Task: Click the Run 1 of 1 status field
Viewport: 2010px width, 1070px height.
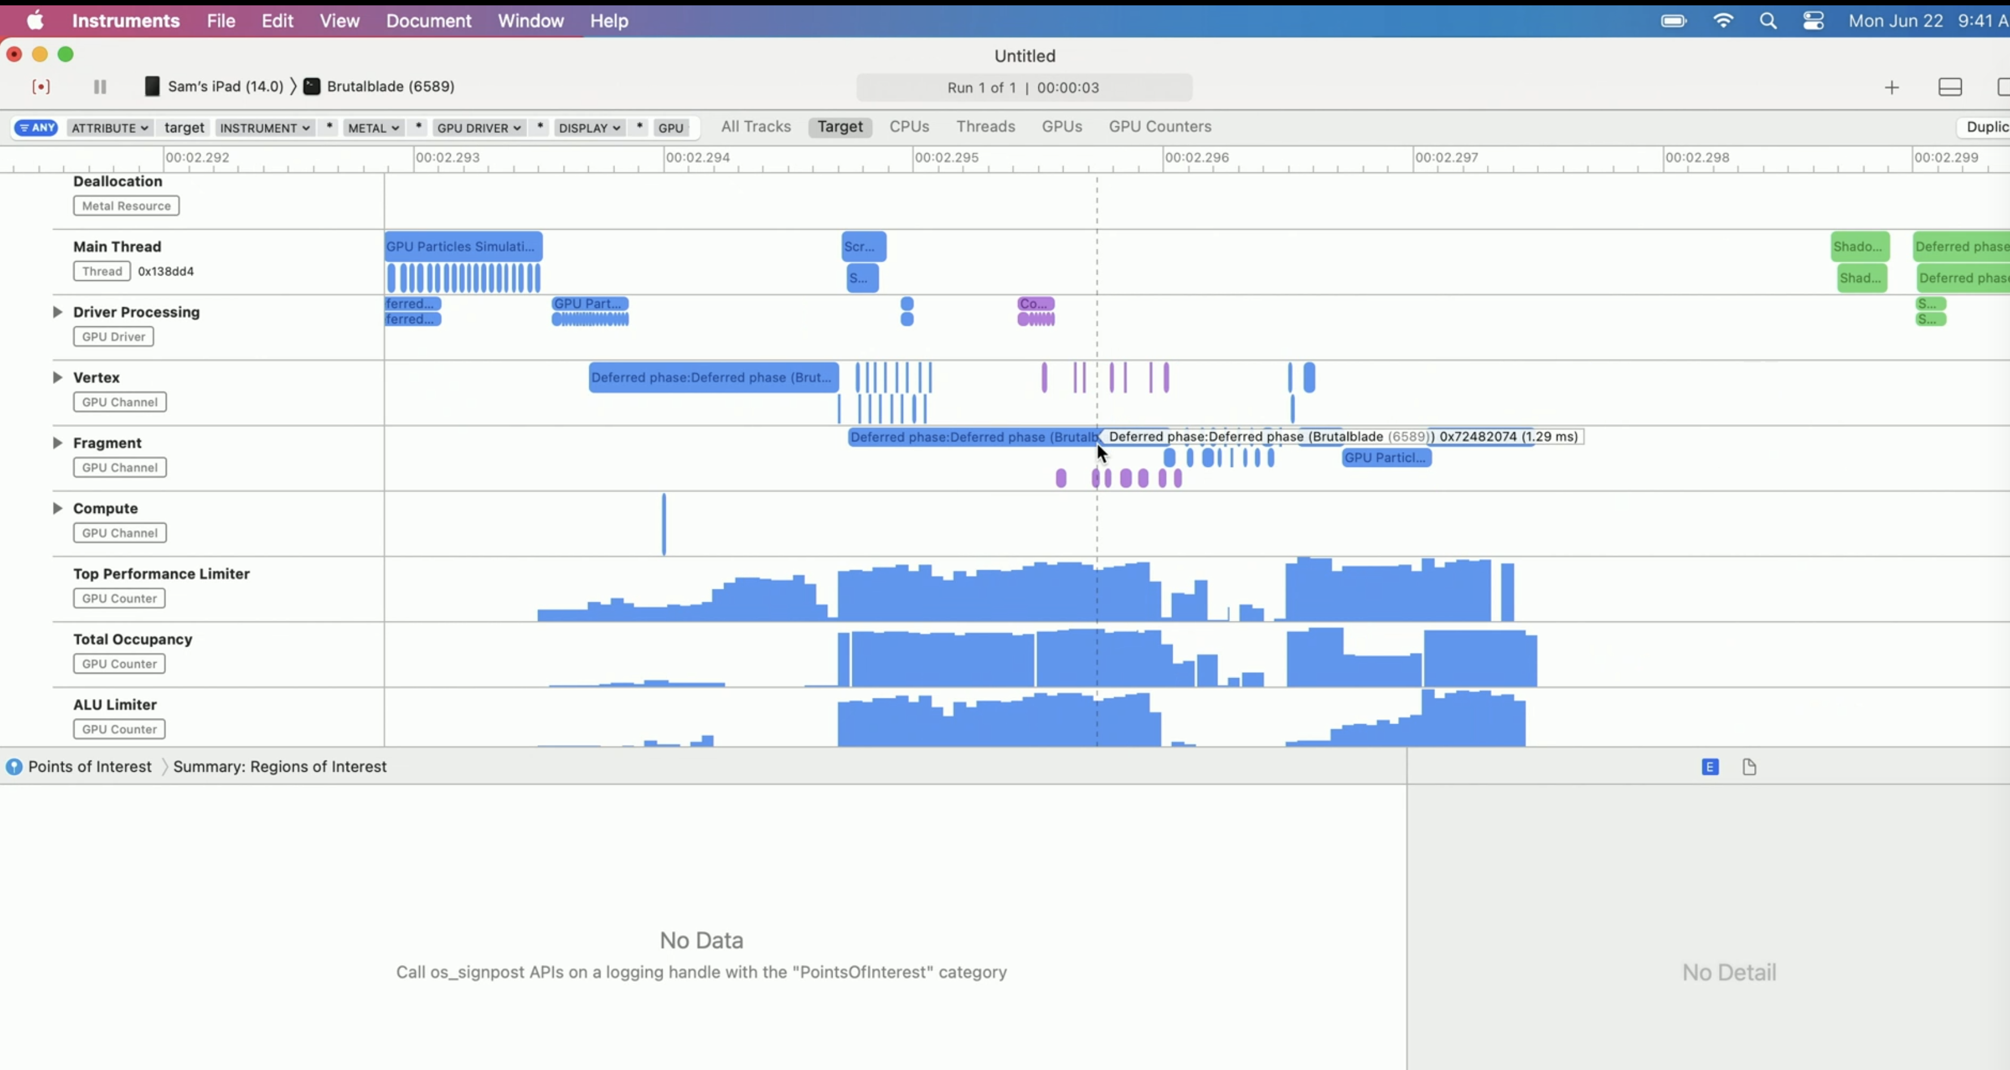Action: pyautogui.click(x=1023, y=88)
